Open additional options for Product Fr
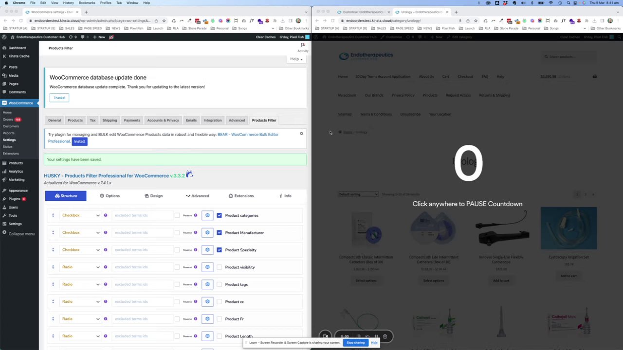Image resolution: width=623 pixels, height=350 pixels. point(207,319)
